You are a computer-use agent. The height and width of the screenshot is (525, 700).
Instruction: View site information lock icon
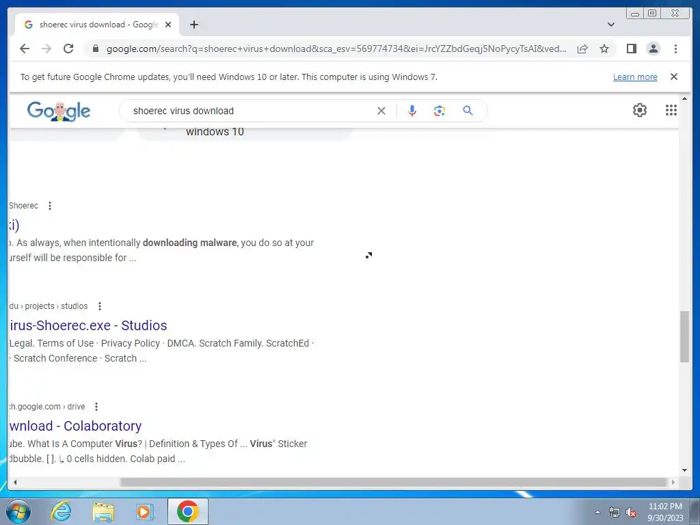(95, 49)
